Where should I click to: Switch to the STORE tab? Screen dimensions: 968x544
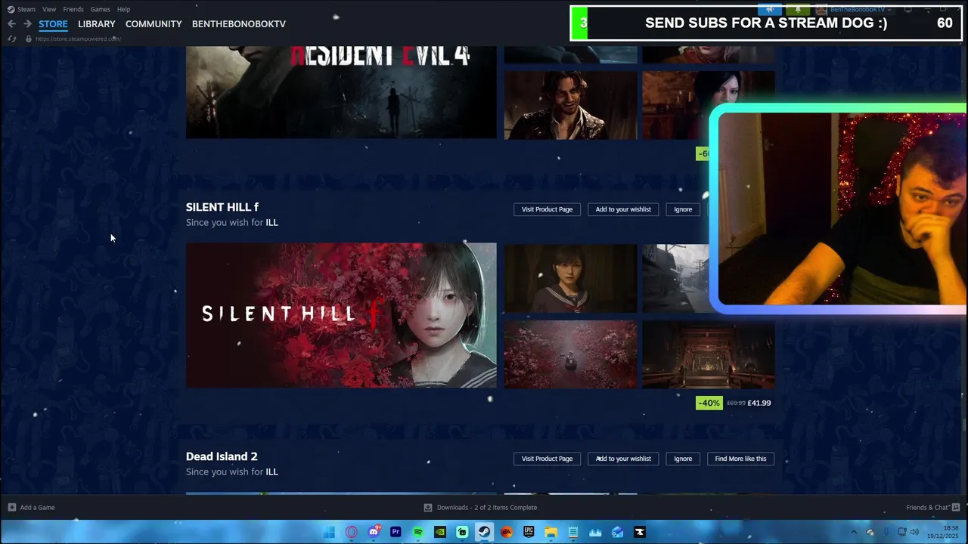click(53, 24)
